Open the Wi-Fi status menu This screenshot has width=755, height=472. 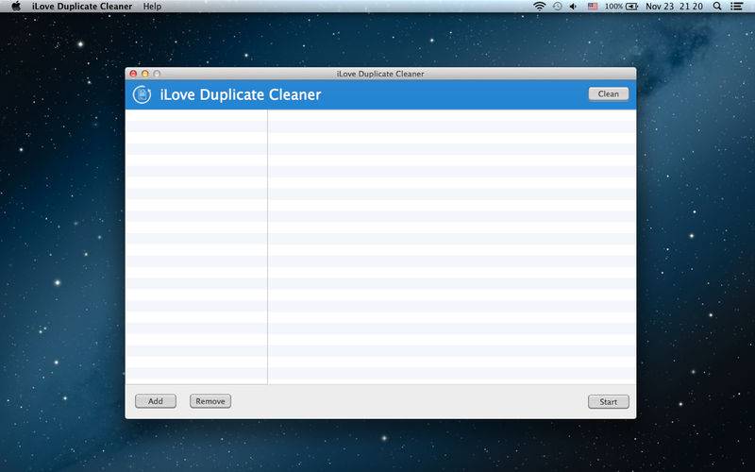(x=539, y=7)
